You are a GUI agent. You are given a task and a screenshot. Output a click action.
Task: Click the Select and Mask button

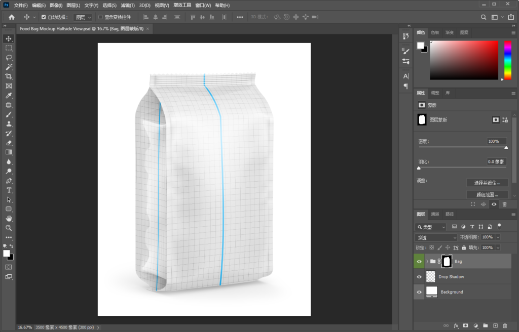coord(487,183)
